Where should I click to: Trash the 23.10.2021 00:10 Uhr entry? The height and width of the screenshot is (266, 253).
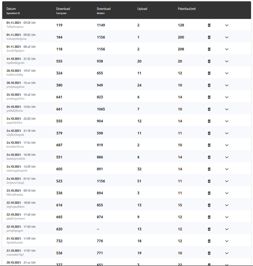pos(209,193)
